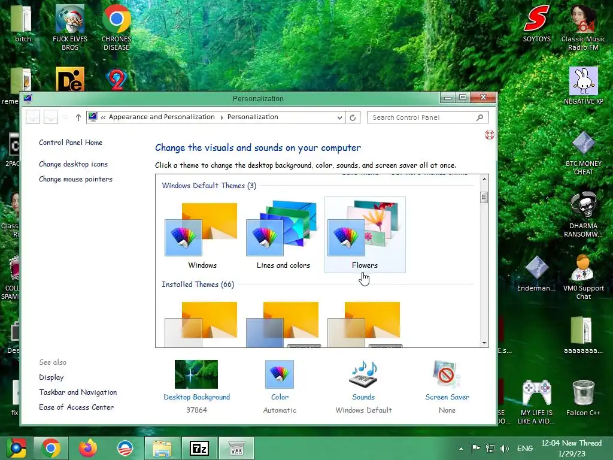Click the themes list scroll up arrow

click(x=484, y=179)
